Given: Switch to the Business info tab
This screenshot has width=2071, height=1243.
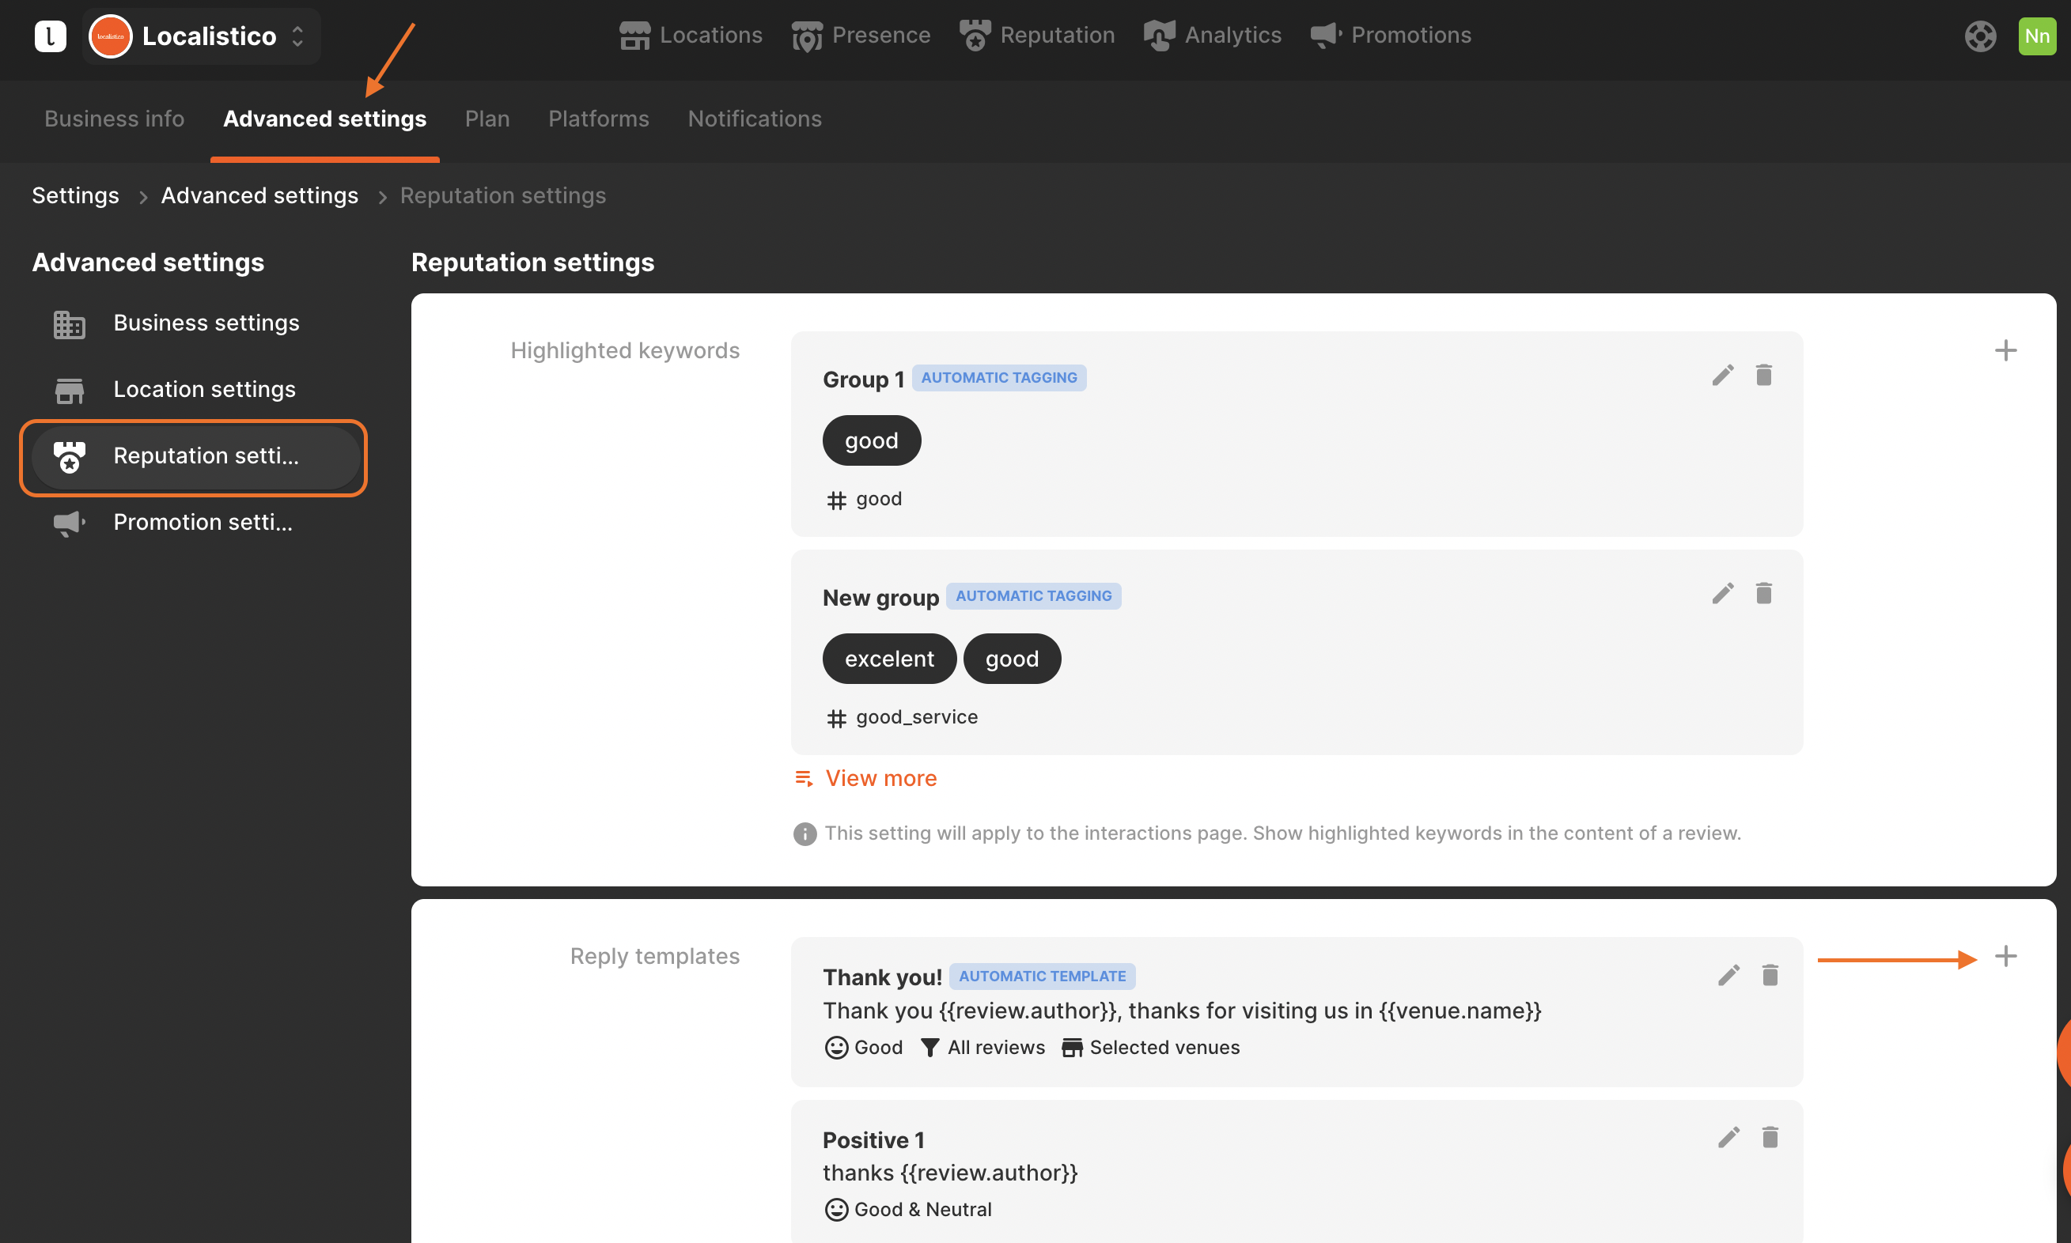Looking at the screenshot, I should coord(114,119).
